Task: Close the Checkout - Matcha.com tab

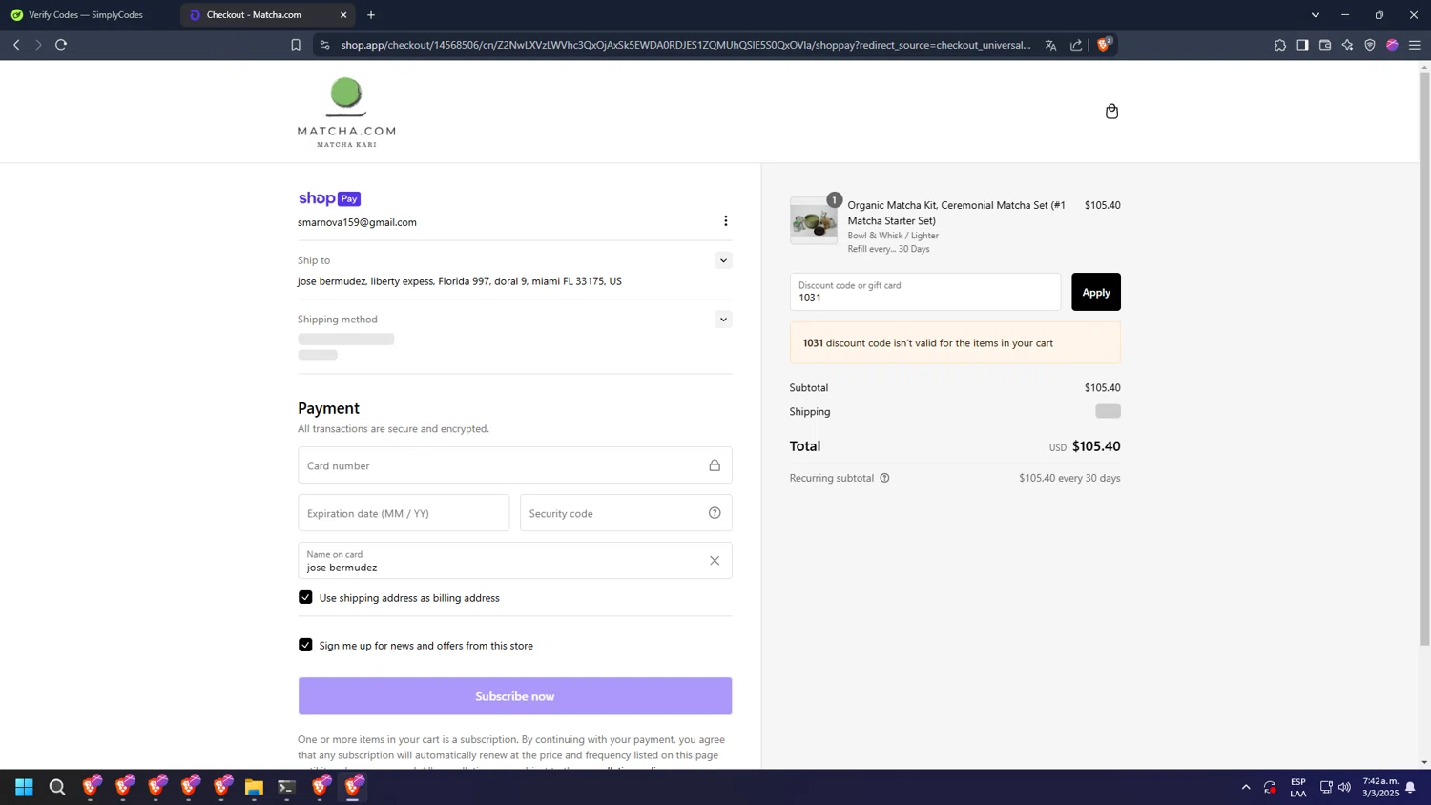Action: pyautogui.click(x=343, y=15)
